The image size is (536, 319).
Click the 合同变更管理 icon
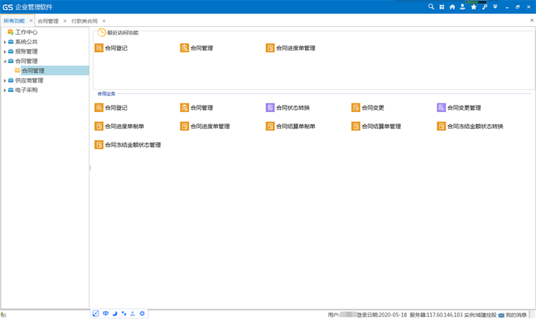pyautogui.click(x=441, y=108)
